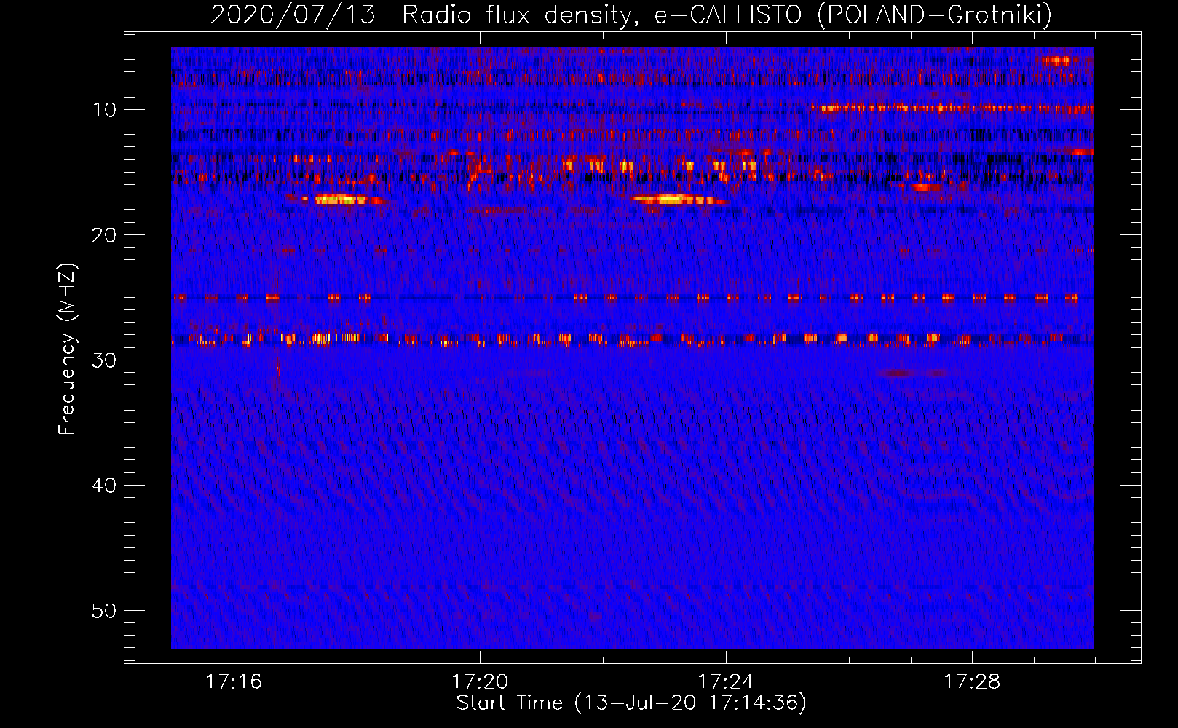
Task: Click the 17:28 time tick label
Action: 972,682
